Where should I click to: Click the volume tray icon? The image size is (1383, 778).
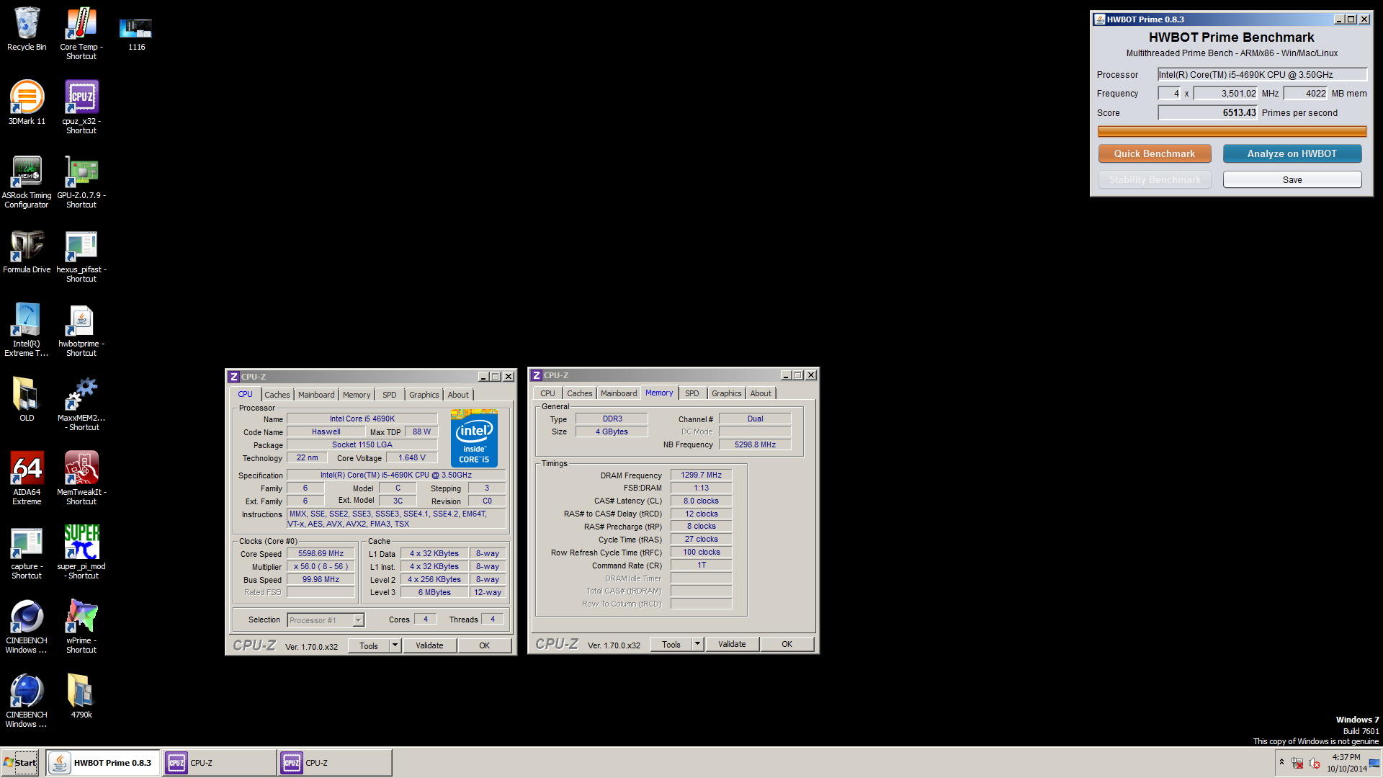click(x=1314, y=763)
